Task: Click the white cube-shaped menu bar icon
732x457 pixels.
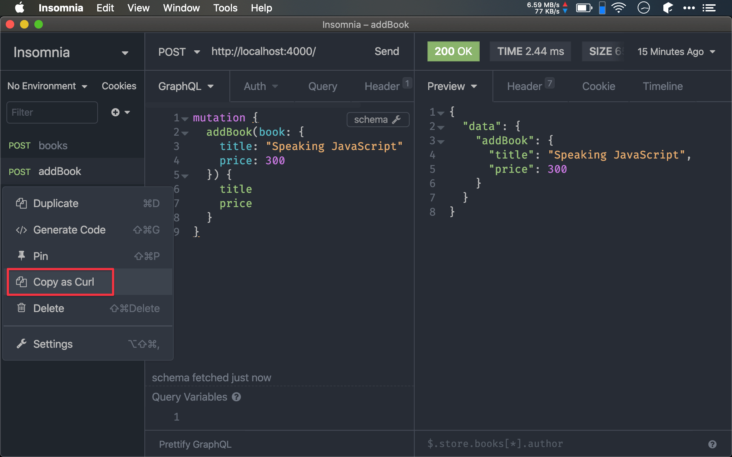Action: coord(668,7)
